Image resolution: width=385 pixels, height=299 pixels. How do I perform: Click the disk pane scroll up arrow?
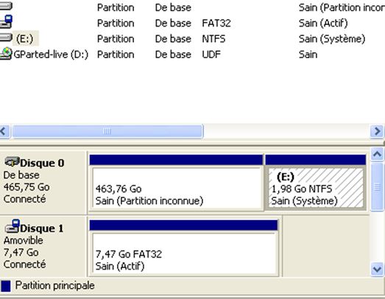point(377,154)
